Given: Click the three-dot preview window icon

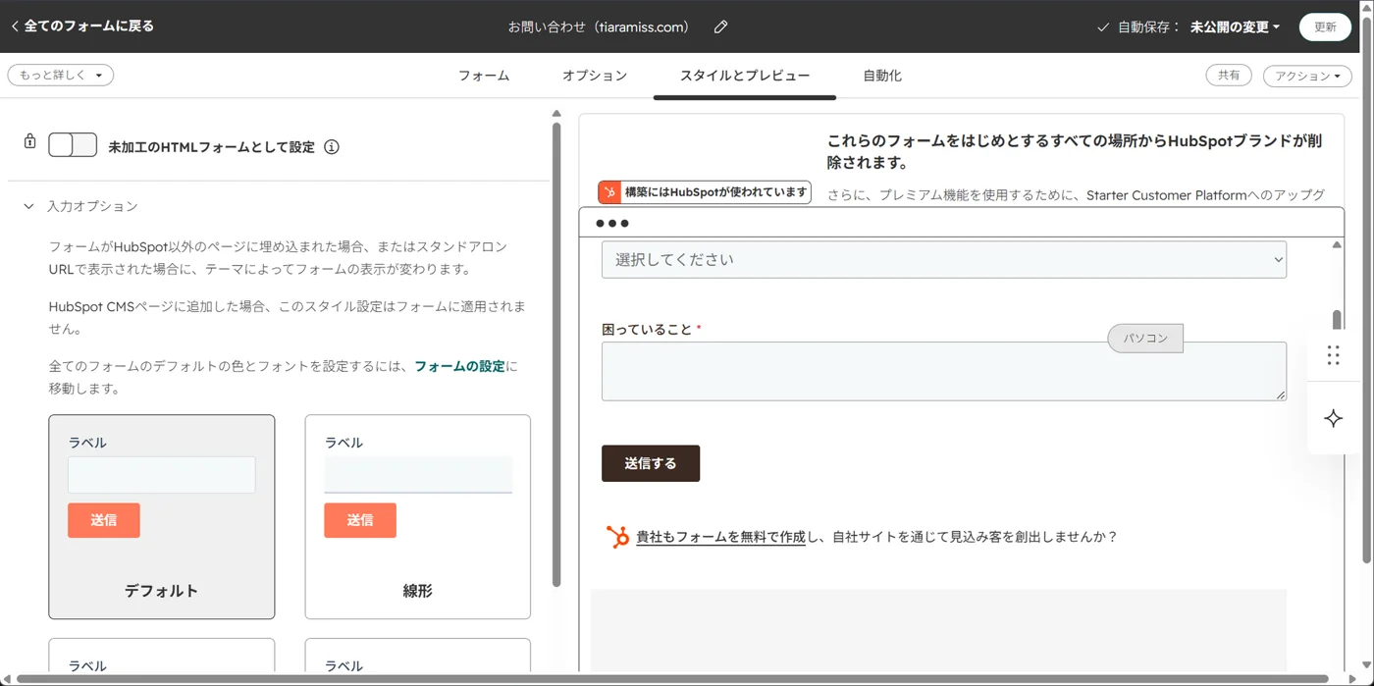Looking at the screenshot, I should tap(612, 224).
